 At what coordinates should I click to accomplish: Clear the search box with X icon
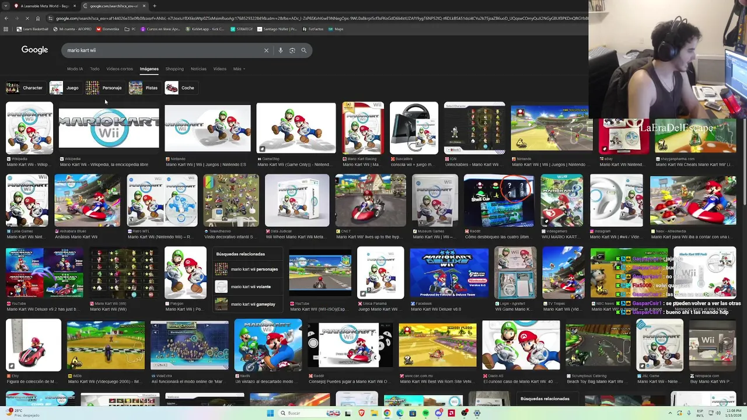(x=266, y=50)
